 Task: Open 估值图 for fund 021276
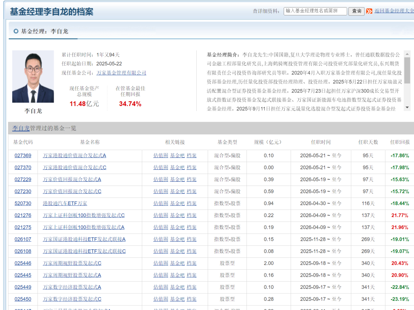pos(161,215)
